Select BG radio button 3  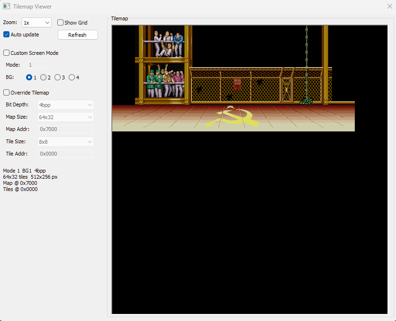tap(57, 78)
